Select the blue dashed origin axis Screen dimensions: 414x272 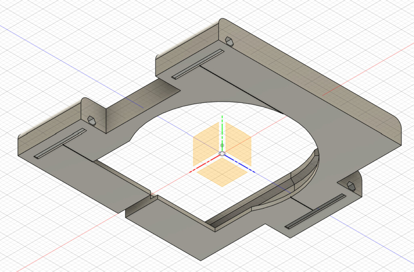coord(239,164)
